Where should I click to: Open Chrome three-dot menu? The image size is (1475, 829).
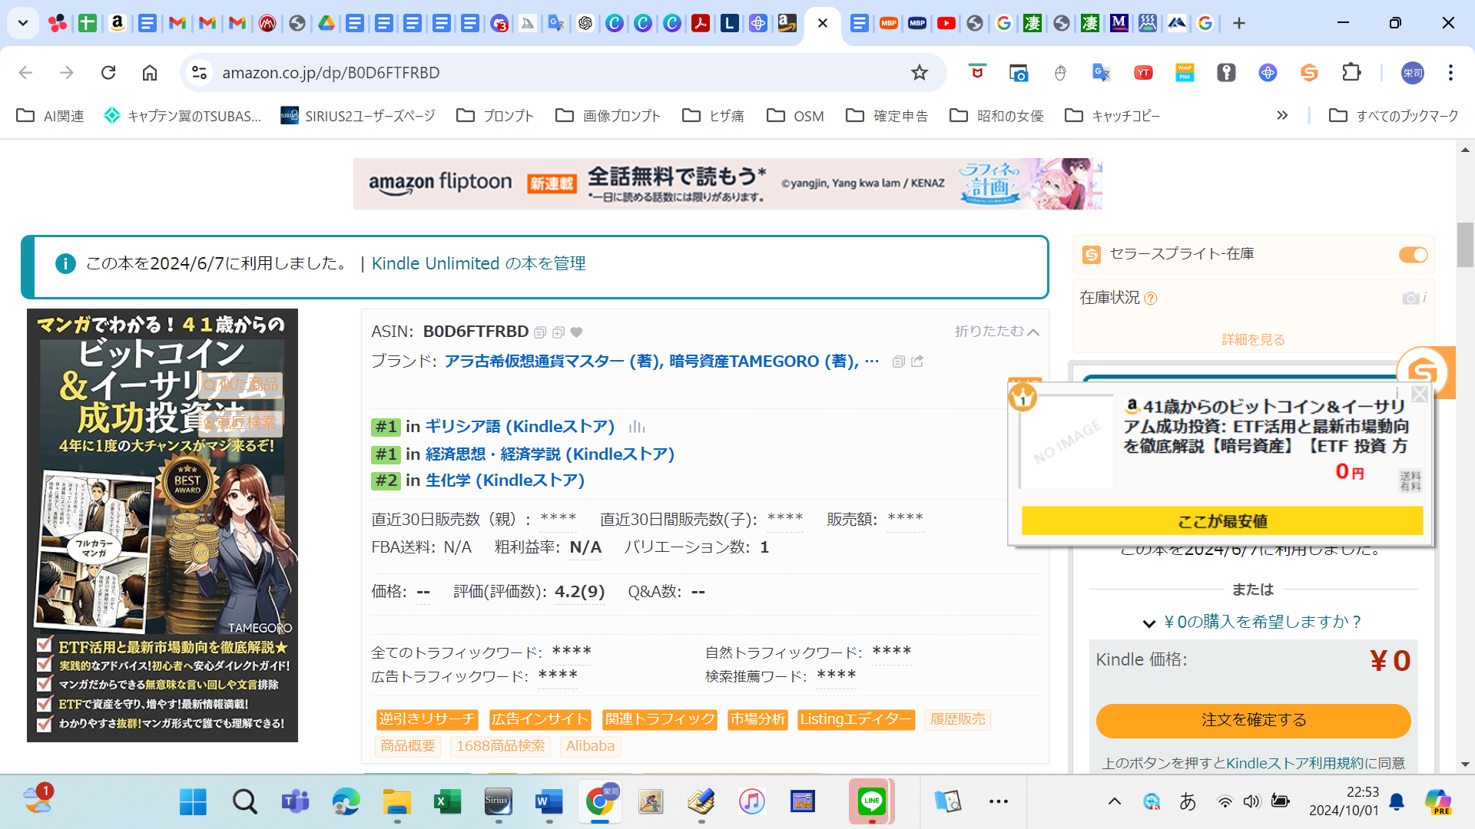[1450, 72]
